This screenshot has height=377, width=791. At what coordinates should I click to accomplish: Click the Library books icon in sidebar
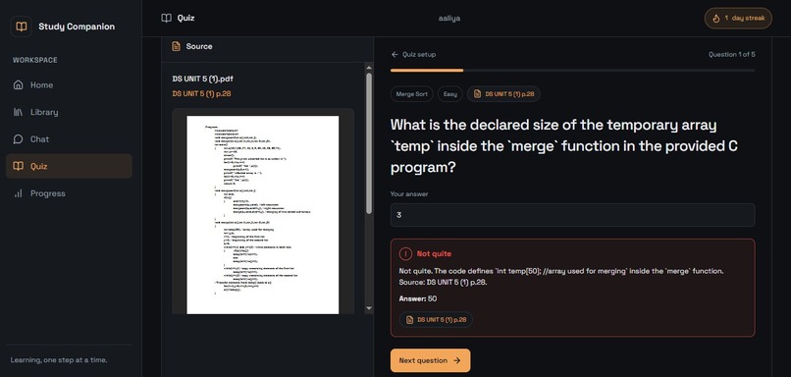[x=19, y=112]
